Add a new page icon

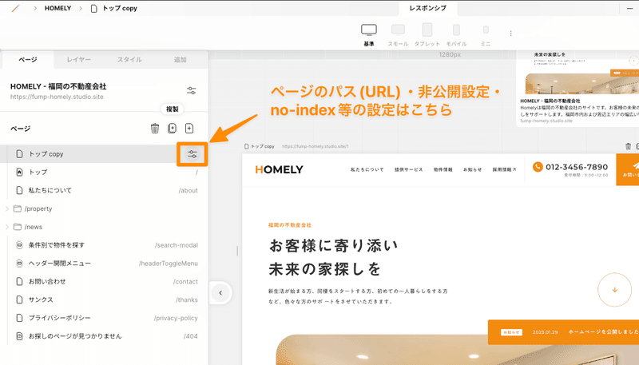click(x=189, y=129)
